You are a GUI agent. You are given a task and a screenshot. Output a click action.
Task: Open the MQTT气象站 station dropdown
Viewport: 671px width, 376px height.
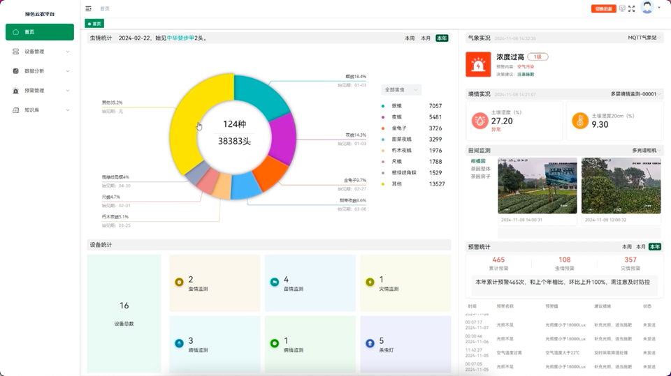644,38
